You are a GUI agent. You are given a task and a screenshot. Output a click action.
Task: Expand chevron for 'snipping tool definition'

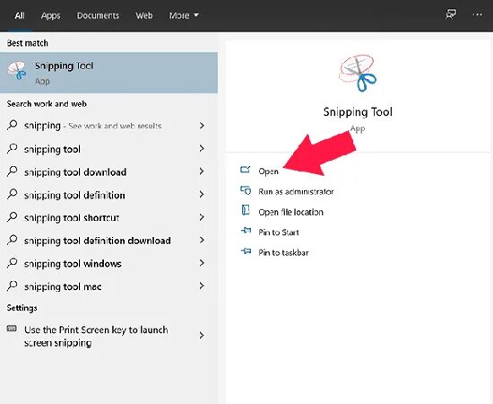click(202, 195)
